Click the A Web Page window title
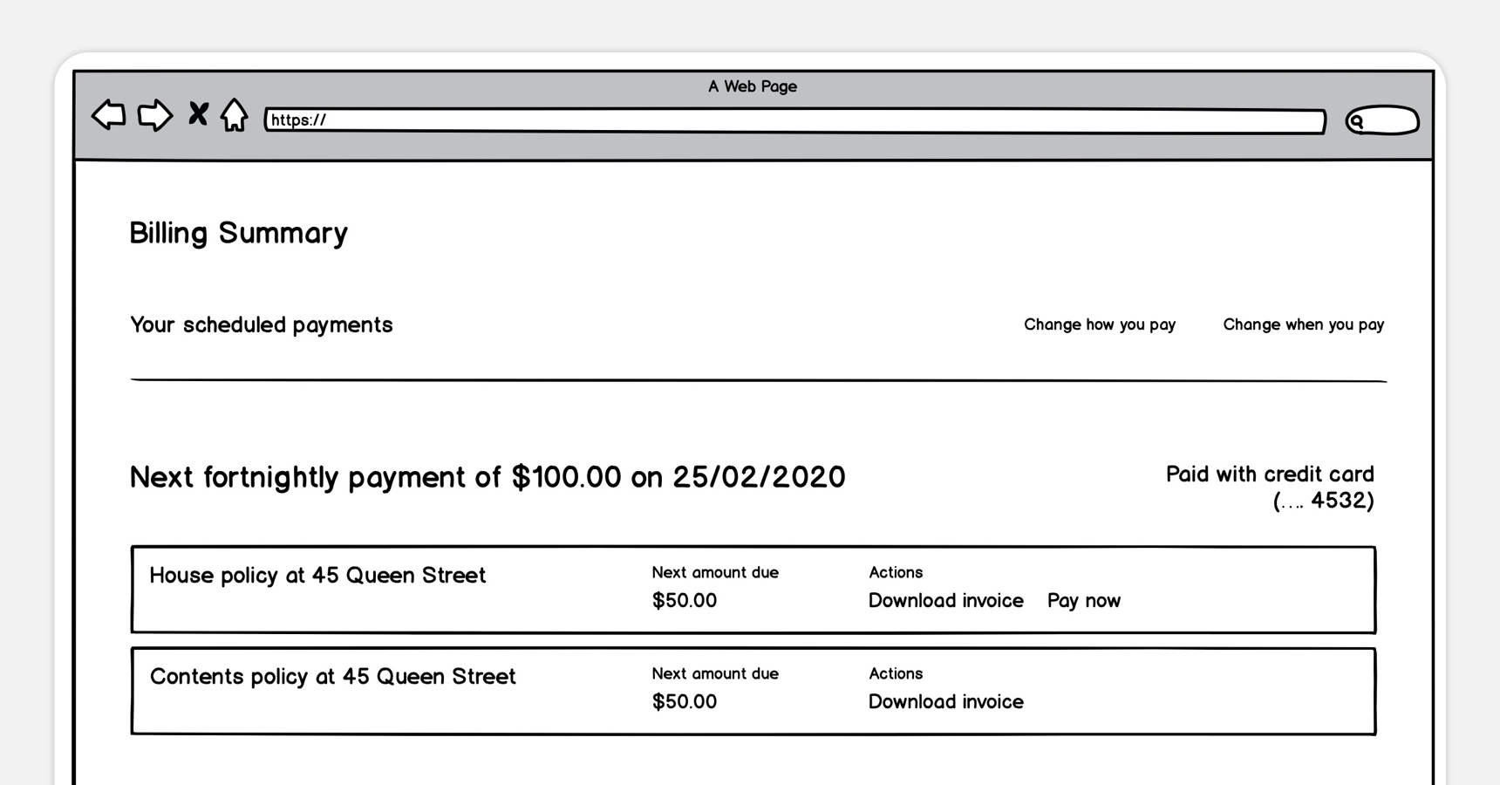Viewport: 1500px width, 785px height. [x=752, y=86]
